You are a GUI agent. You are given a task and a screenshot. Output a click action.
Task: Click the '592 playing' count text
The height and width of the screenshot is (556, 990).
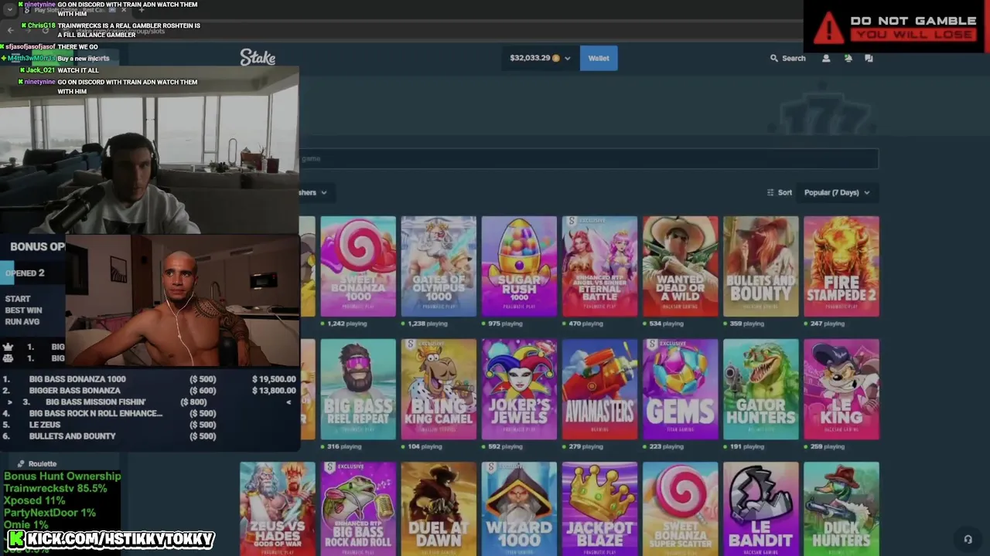(x=506, y=446)
